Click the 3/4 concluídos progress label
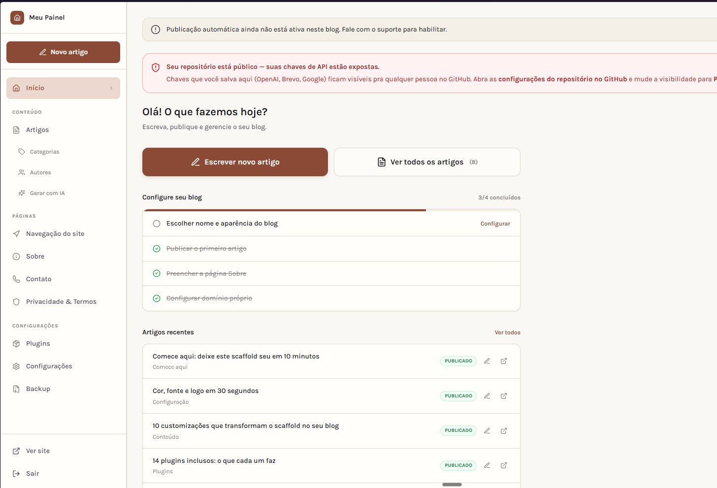Viewport: 717px width, 488px height. point(499,197)
